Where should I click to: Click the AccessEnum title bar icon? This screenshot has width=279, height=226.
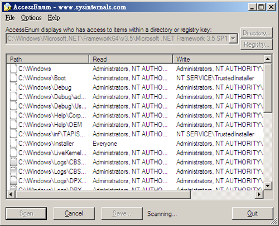(x=7, y=7)
